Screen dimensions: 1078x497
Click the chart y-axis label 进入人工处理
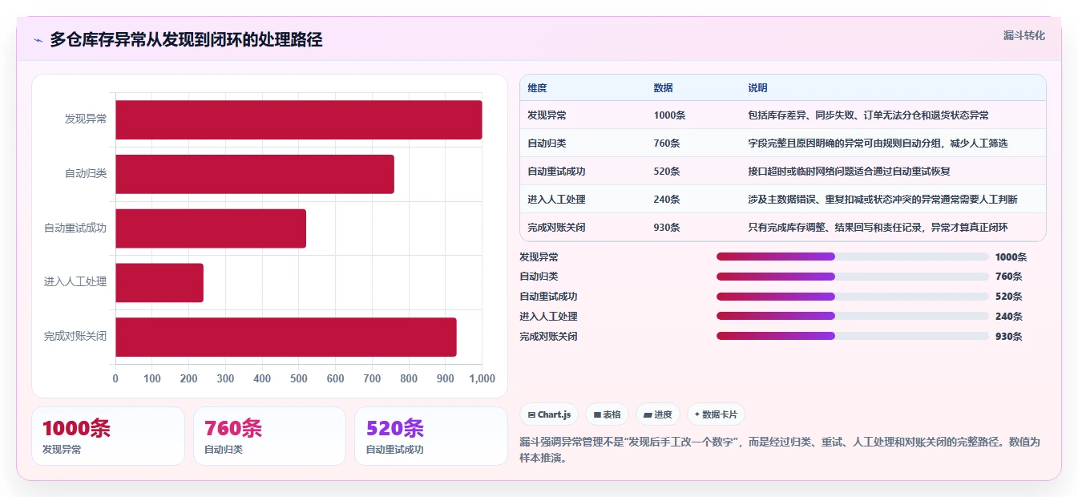(x=75, y=282)
